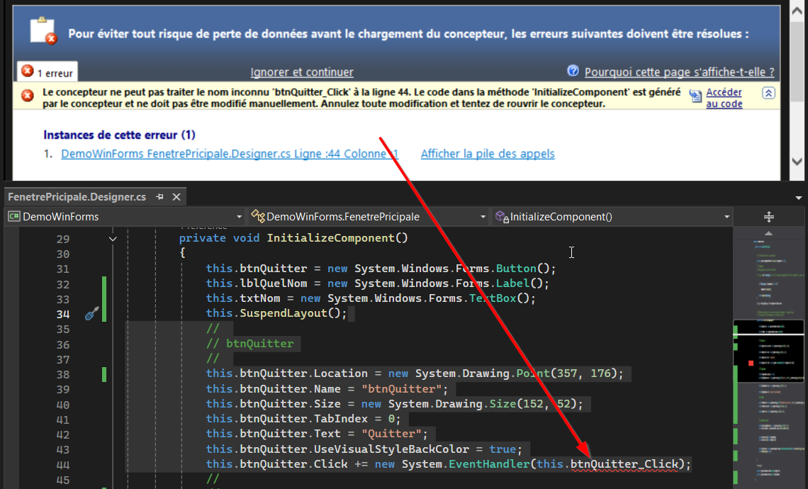Click the 'Ignorer et continuer' link
Screen dimensions: 808x489
(302, 72)
